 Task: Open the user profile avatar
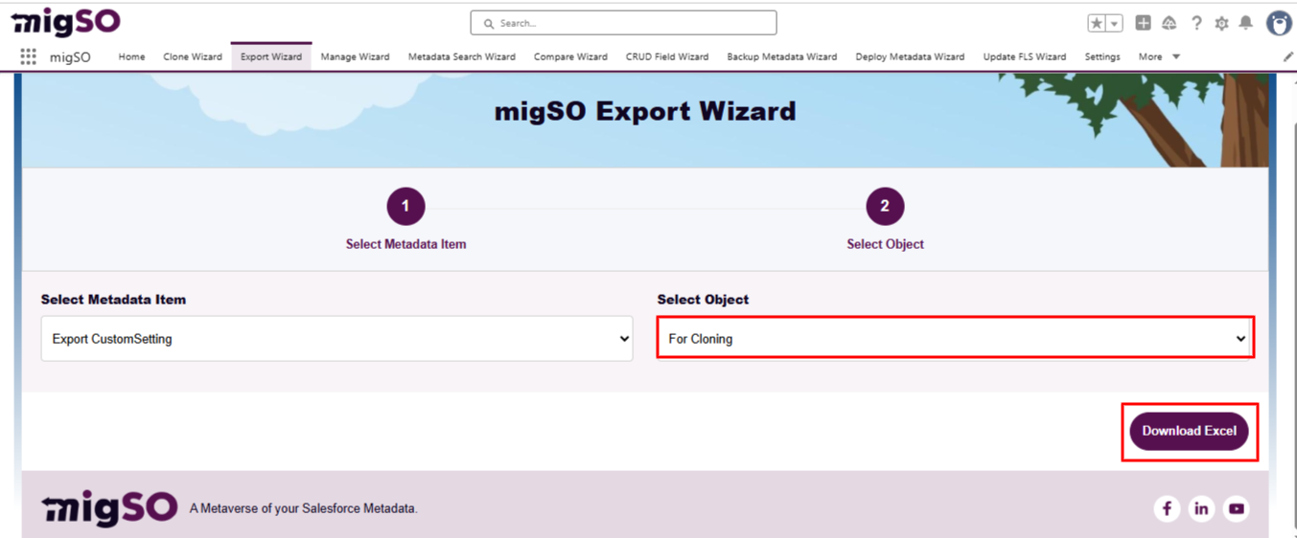(1279, 23)
